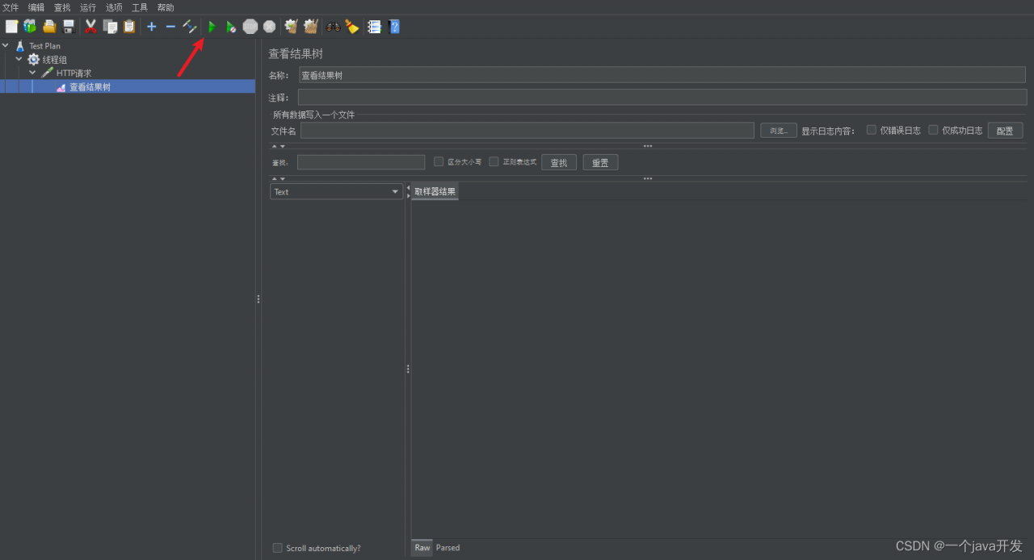Click the binoculars Search icon
This screenshot has height=560, width=1034.
click(333, 27)
